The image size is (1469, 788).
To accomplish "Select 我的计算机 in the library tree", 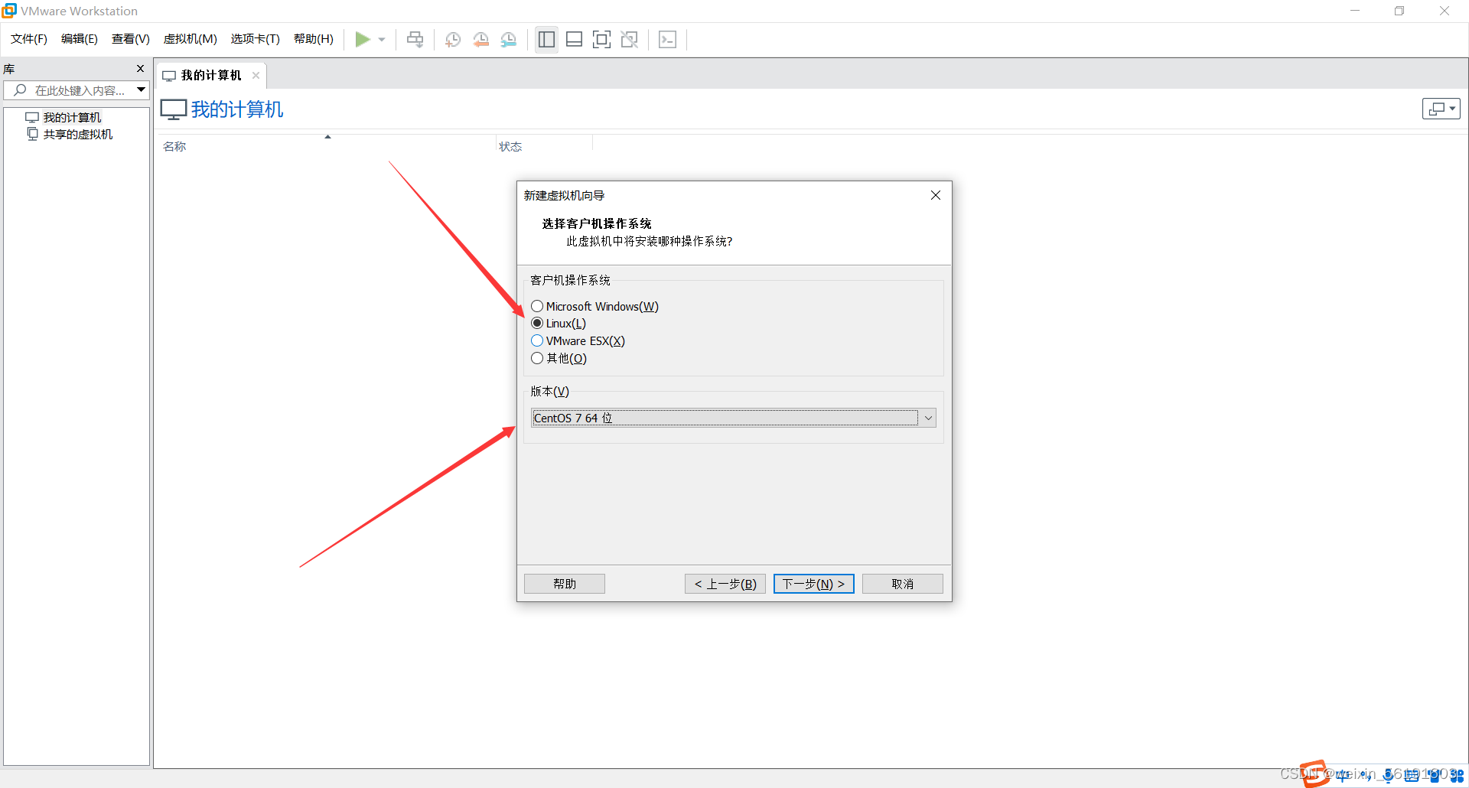I will tap(72, 117).
